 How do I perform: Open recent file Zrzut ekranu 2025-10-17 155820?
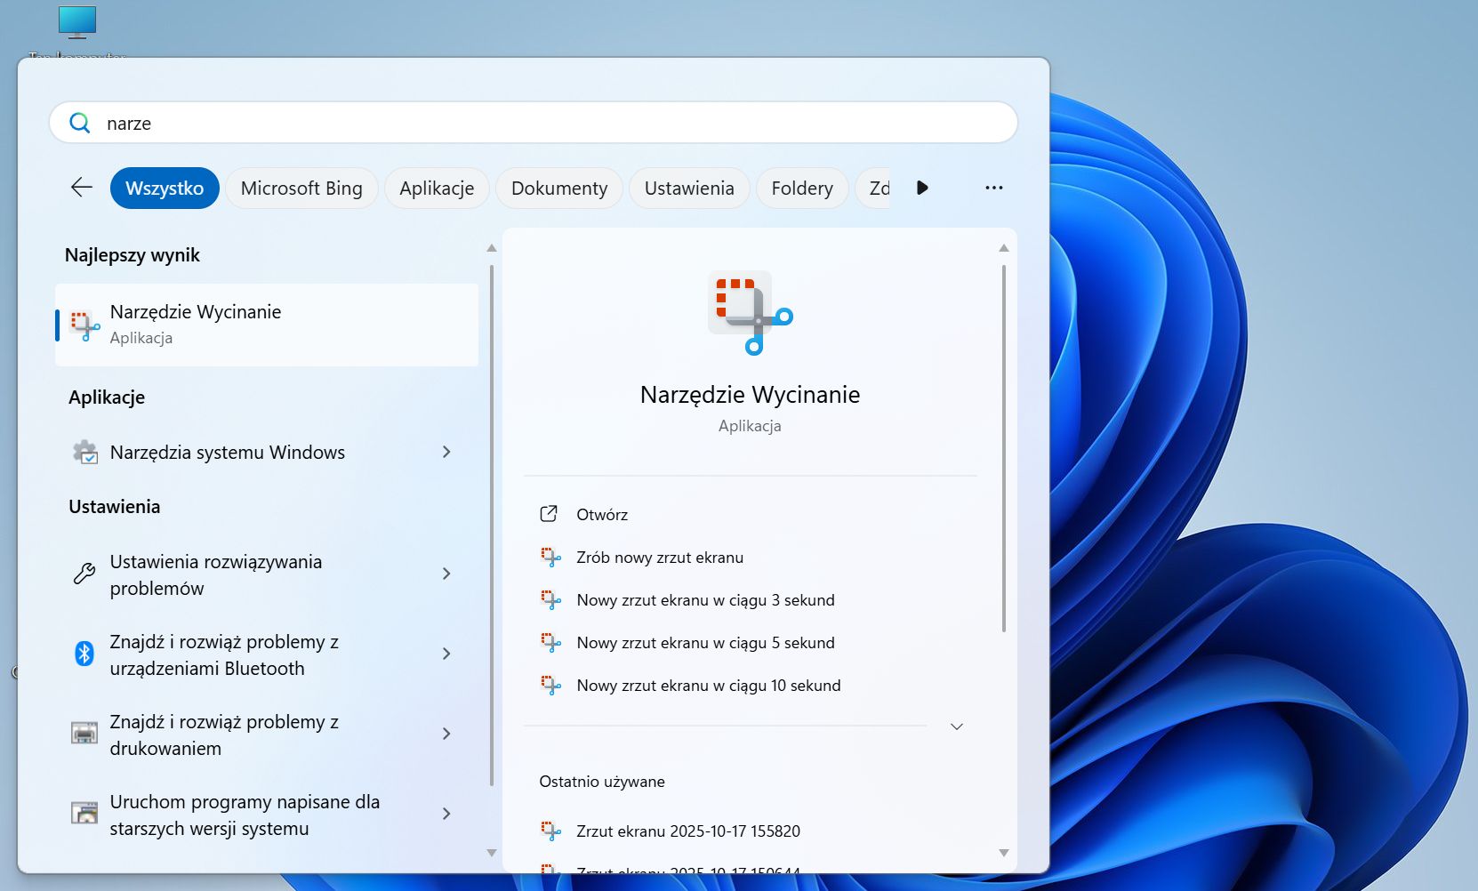pyautogui.click(x=689, y=831)
